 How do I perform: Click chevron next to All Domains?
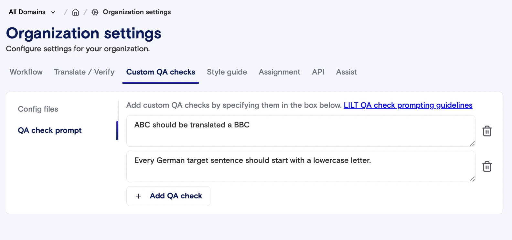tap(53, 12)
